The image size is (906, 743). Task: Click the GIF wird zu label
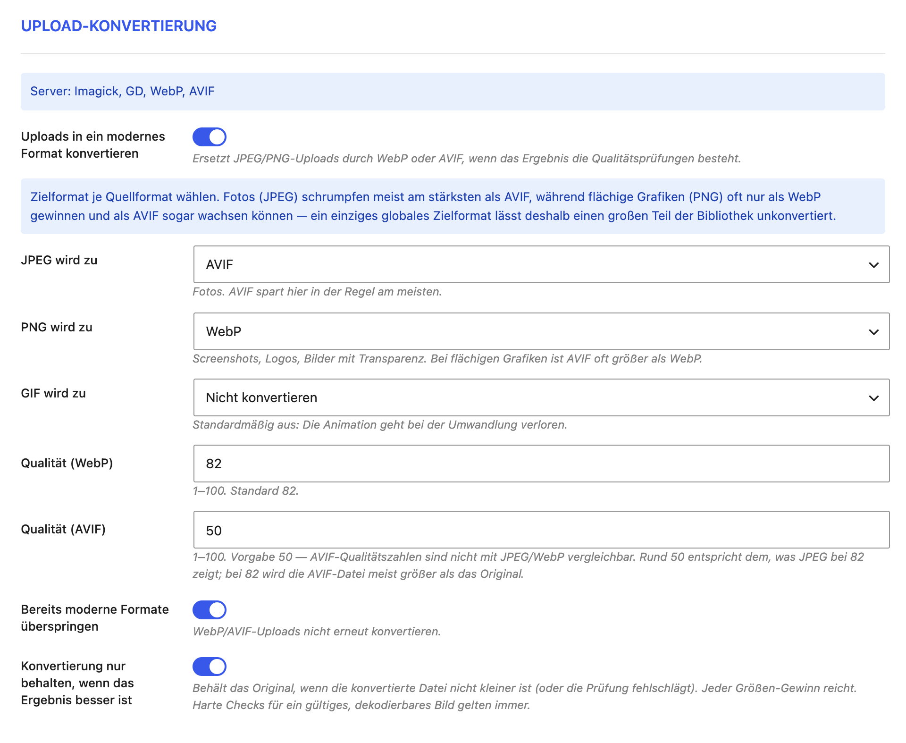pyautogui.click(x=53, y=393)
